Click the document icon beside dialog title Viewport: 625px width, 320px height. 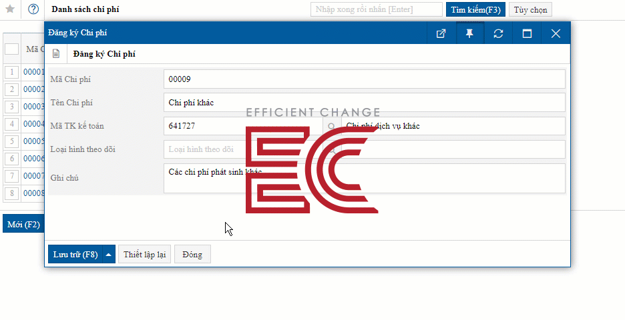tap(56, 54)
